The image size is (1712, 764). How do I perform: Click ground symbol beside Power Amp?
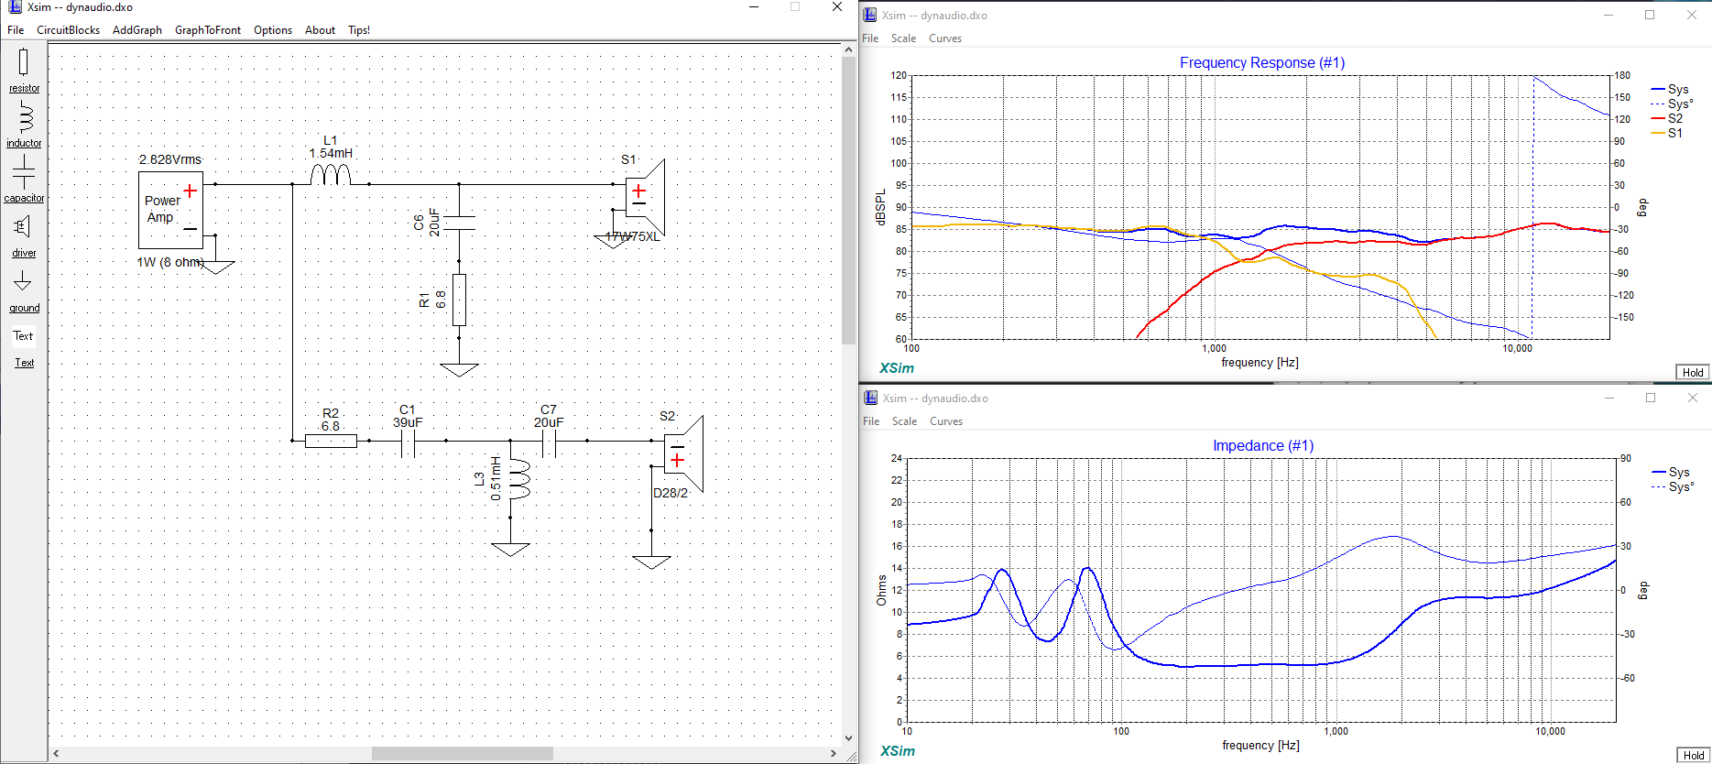216,267
